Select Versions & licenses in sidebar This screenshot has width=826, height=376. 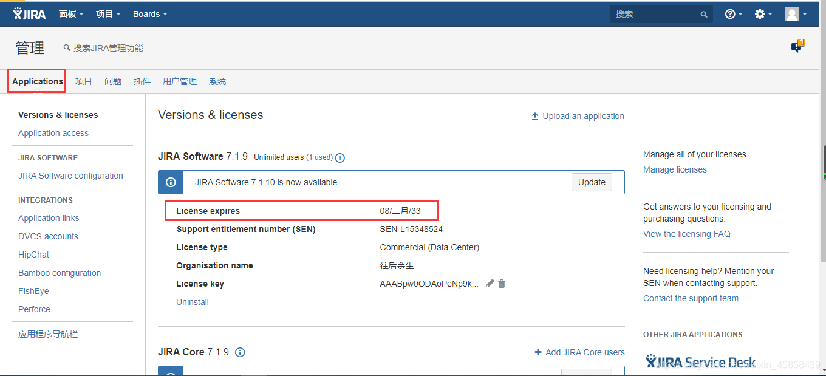(58, 115)
